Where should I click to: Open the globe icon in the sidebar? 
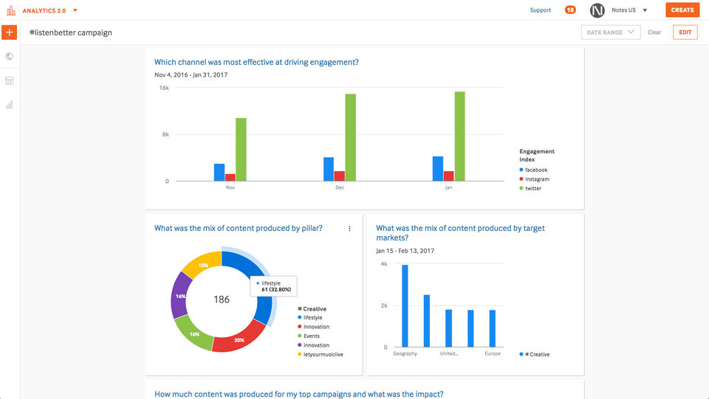point(10,56)
